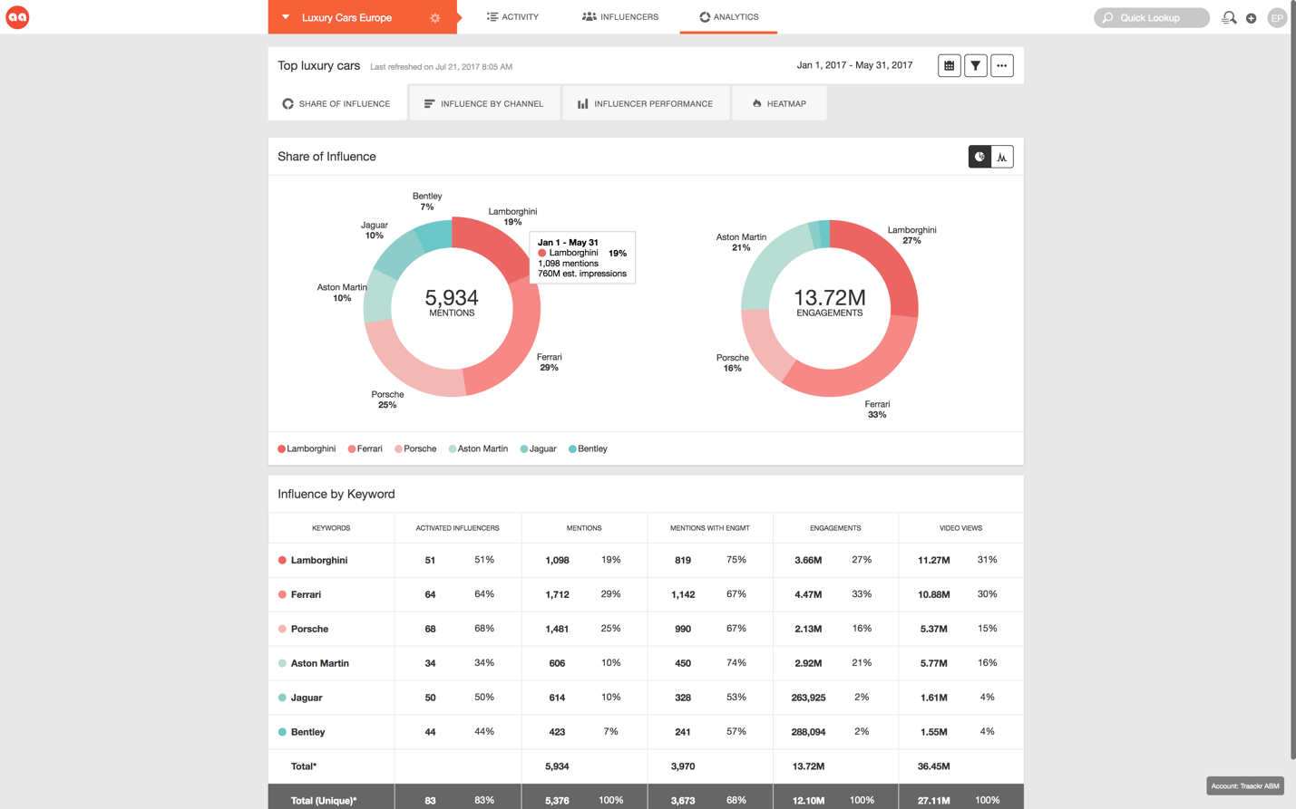Image resolution: width=1296 pixels, height=809 pixels.
Task: Click the notifications bell icon
Action: pos(1229,18)
